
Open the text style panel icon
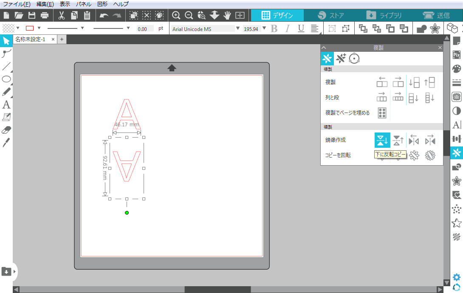(457, 124)
